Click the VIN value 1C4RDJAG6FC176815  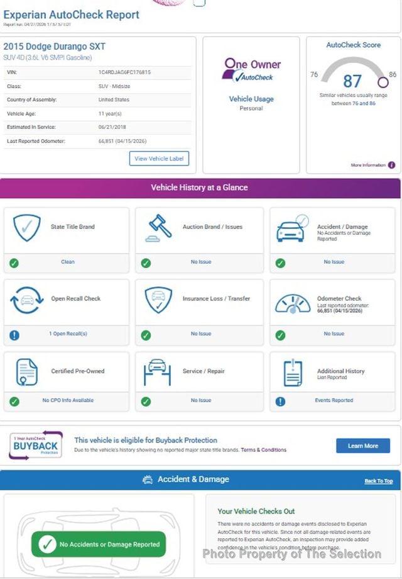pyautogui.click(x=124, y=72)
